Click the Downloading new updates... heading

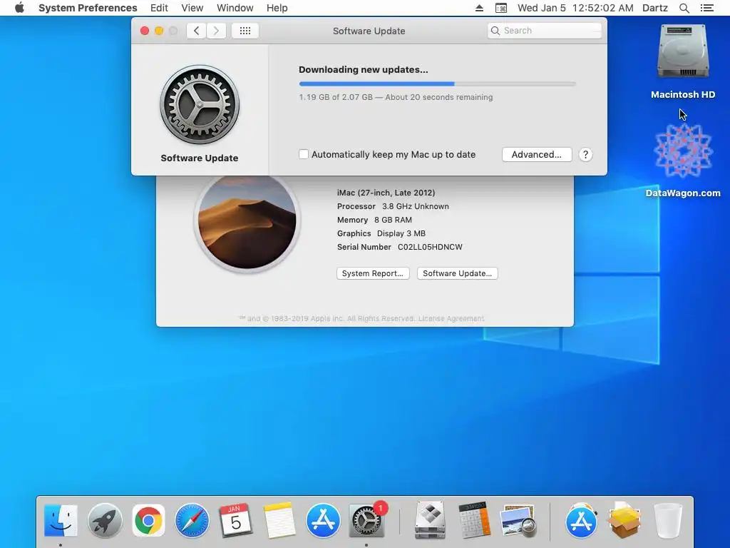click(x=363, y=70)
